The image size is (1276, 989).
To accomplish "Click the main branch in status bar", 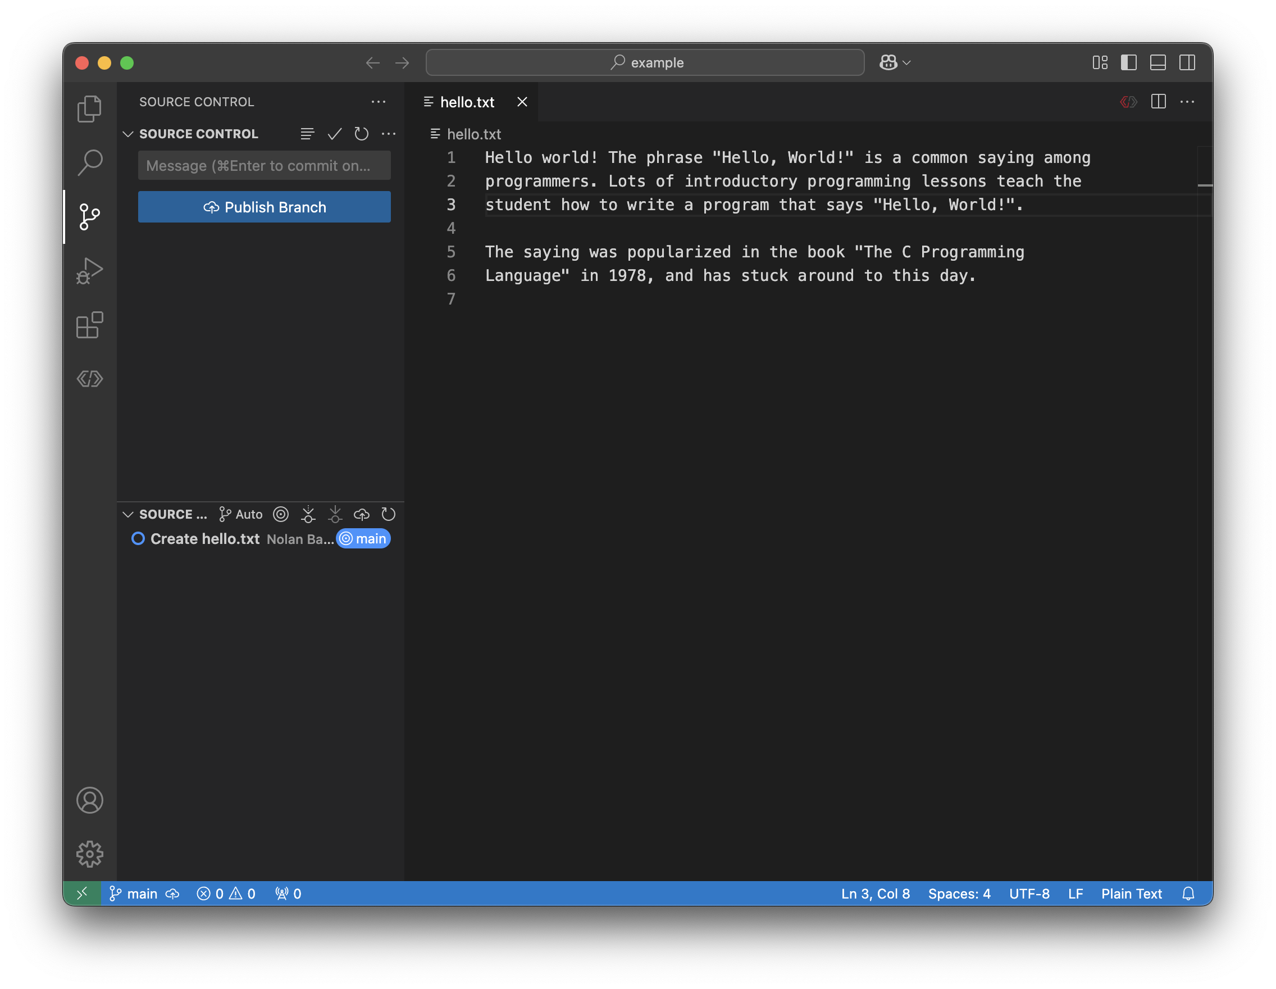I will (134, 893).
